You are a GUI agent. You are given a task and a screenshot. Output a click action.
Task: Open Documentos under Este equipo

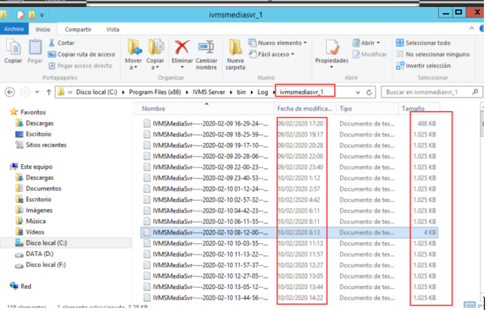coord(38,189)
